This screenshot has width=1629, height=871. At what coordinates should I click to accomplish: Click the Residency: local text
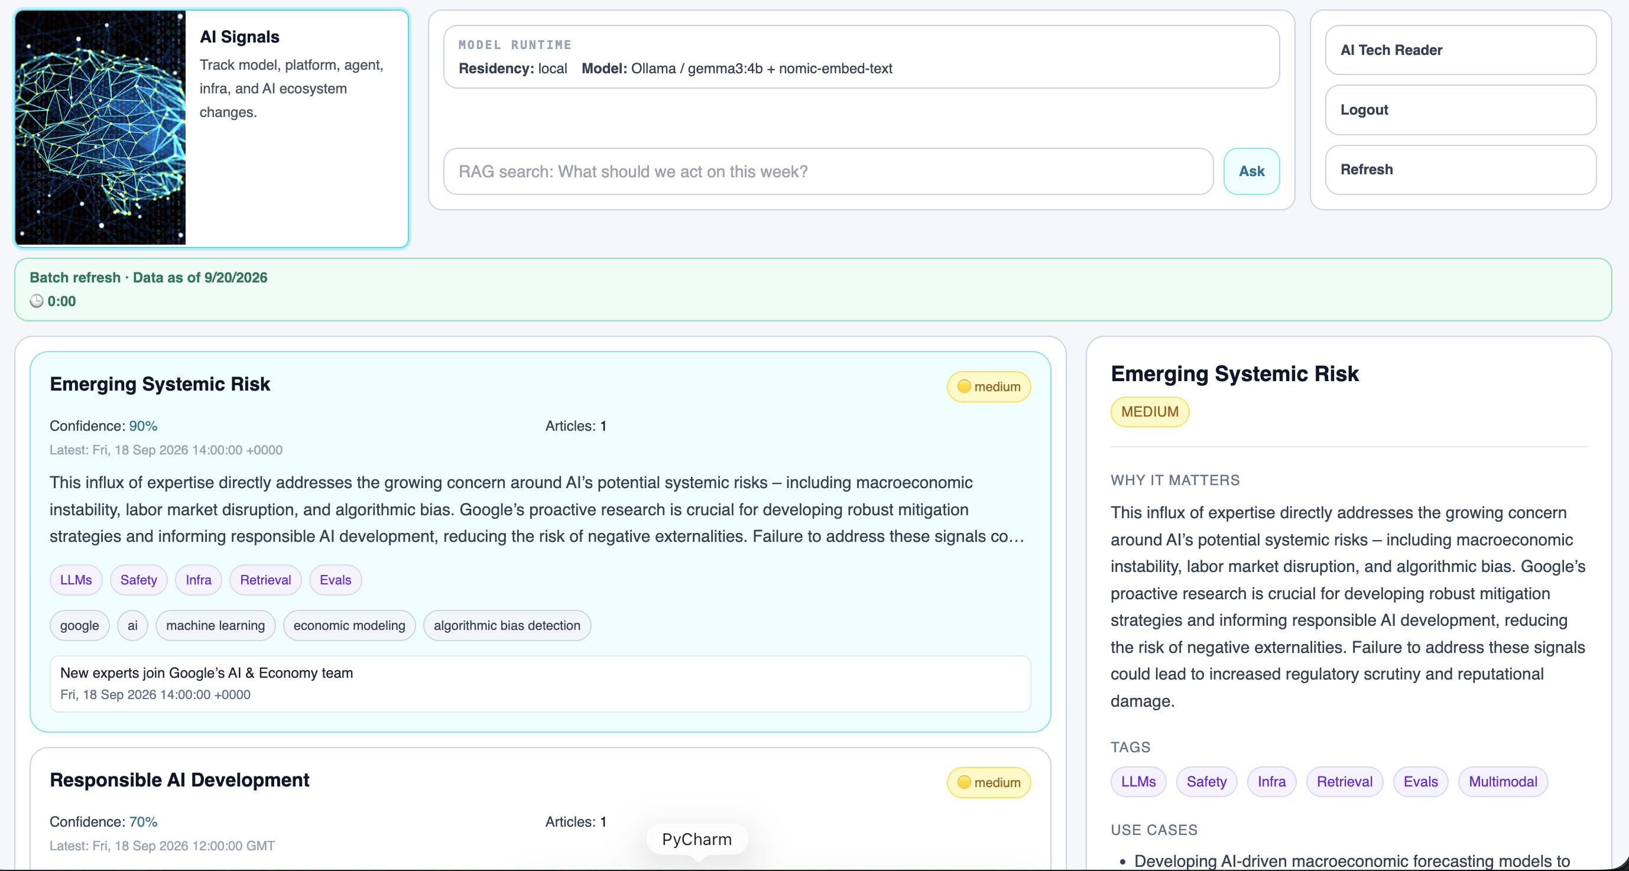tap(513, 69)
